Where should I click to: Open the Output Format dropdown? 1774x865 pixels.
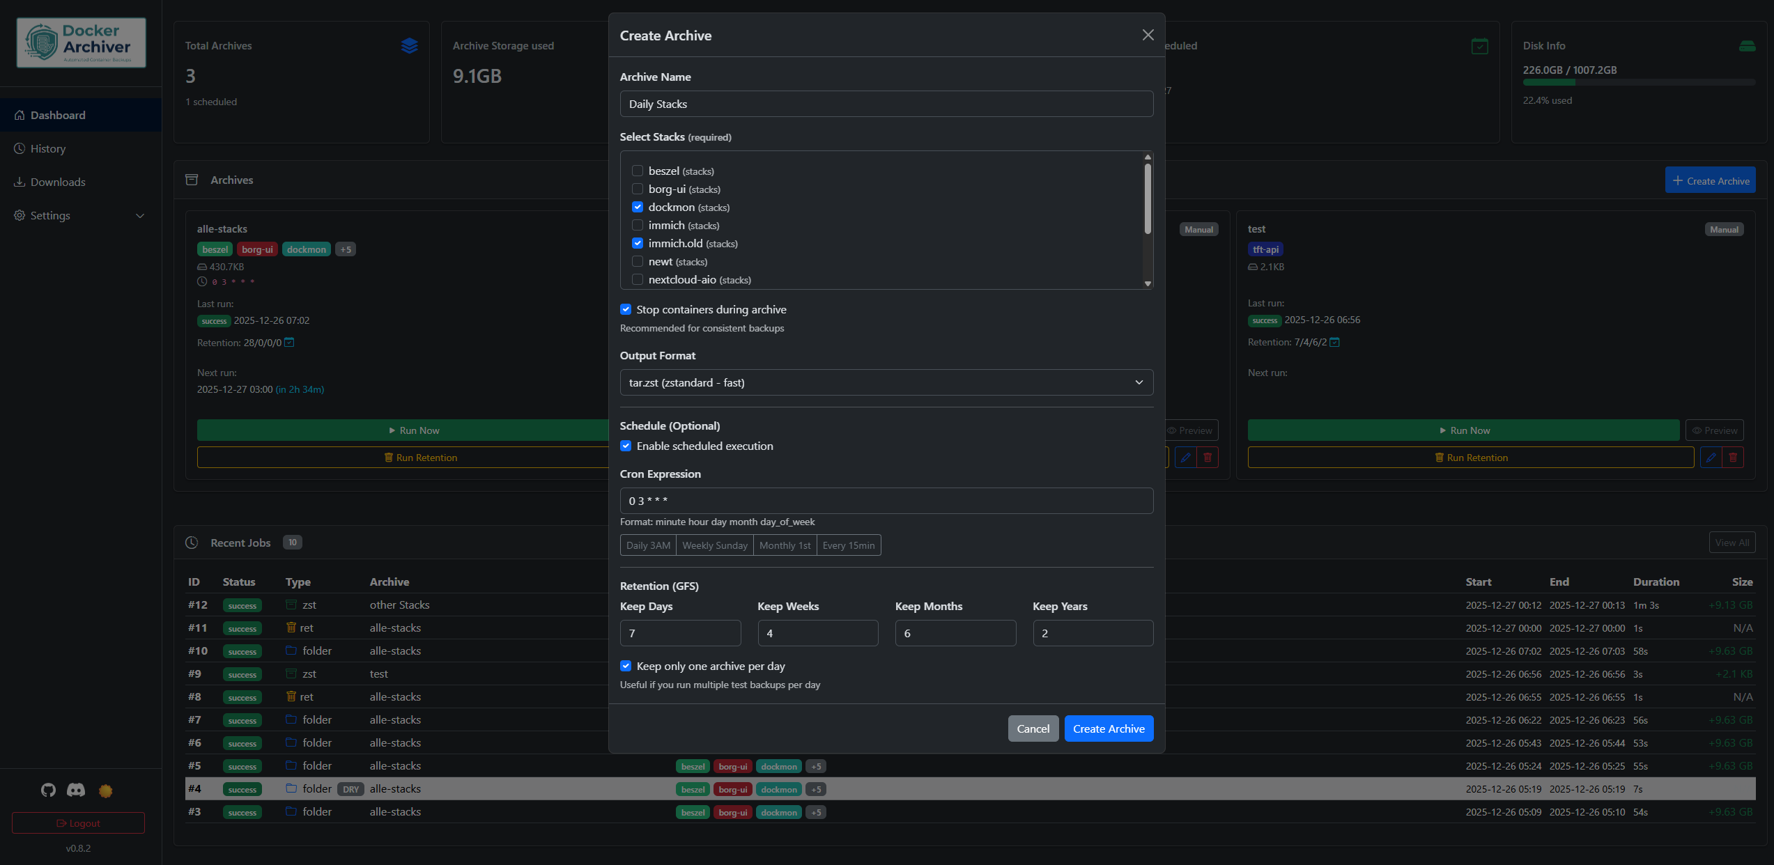coord(886,382)
